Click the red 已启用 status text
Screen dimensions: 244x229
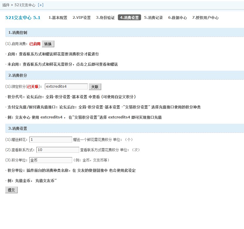(x=35, y=44)
